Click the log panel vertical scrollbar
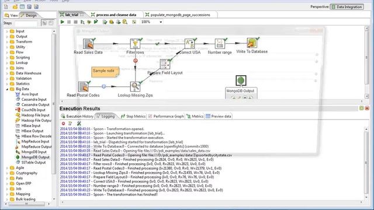The width and height of the screenshot is (374, 210). pos(366,163)
